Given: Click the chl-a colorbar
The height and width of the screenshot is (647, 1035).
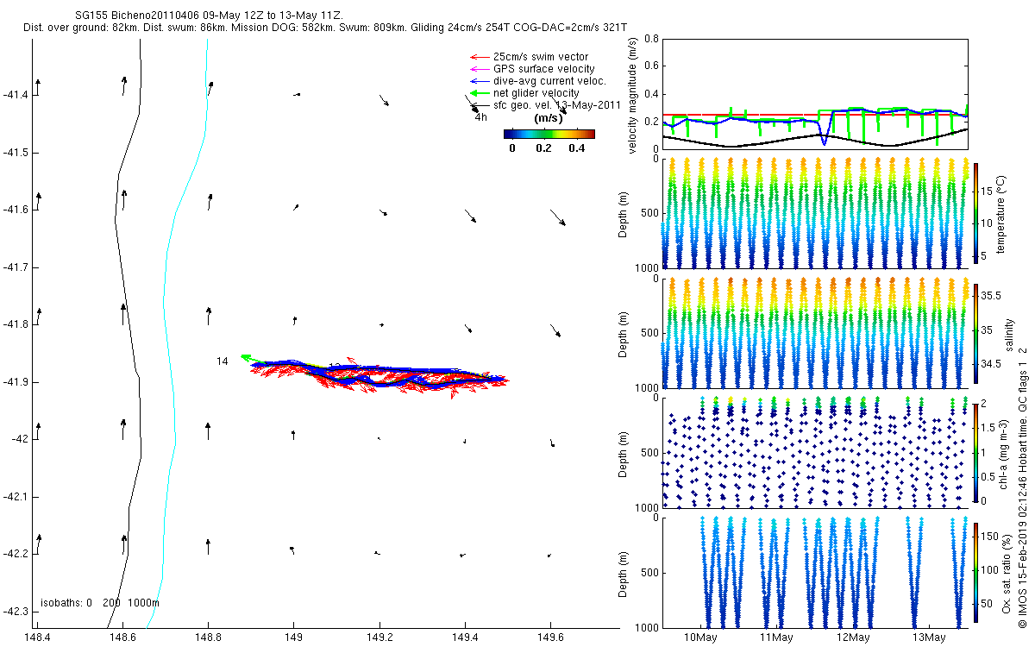Looking at the screenshot, I should tap(975, 453).
